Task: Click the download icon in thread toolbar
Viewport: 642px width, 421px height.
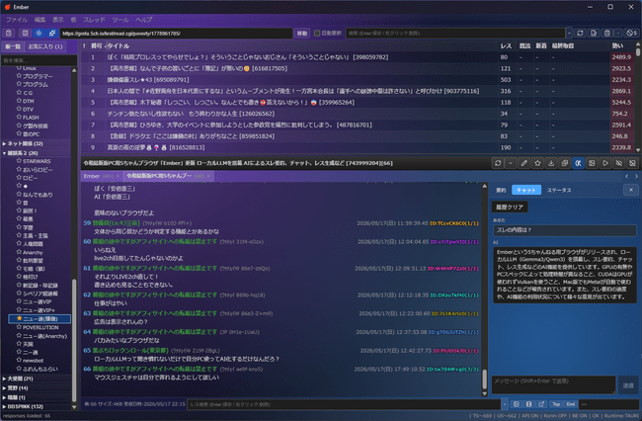Action: coord(551,163)
